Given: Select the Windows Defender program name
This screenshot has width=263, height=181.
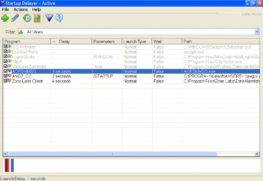Looking at the screenshot, I should pos(29,67).
